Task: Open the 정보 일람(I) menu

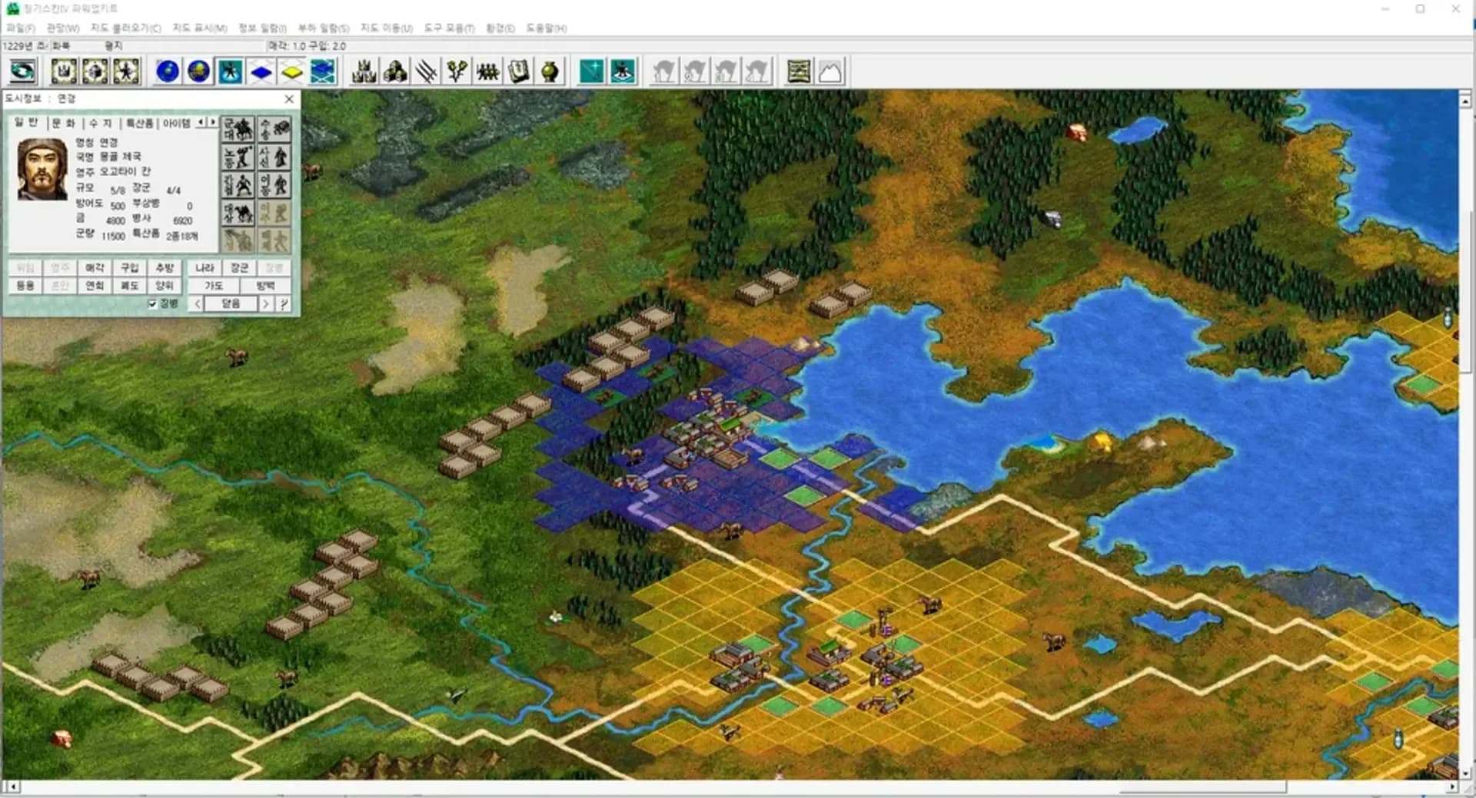Action: tap(262, 28)
